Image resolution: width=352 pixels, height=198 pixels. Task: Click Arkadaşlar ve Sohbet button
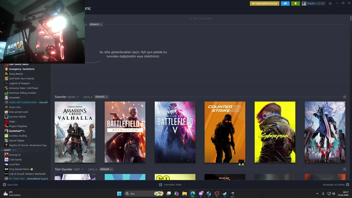click(336, 185)
